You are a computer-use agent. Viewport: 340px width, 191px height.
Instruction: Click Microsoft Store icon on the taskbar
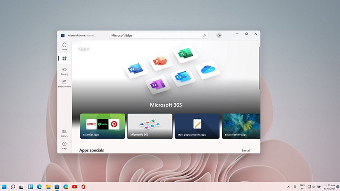coord(57,187)
